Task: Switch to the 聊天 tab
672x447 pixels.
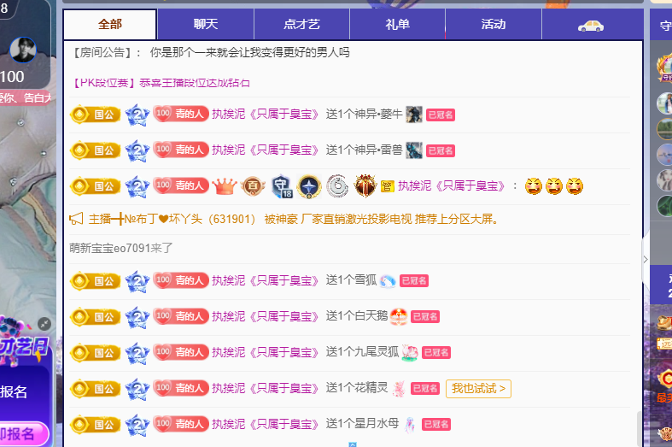Action: (206, 25)
